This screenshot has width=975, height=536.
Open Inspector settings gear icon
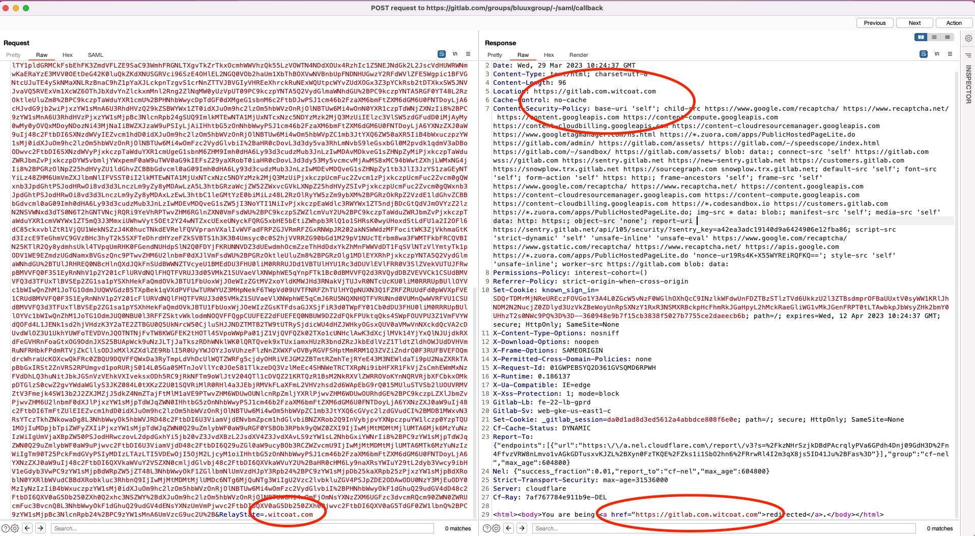click(968, 39)
